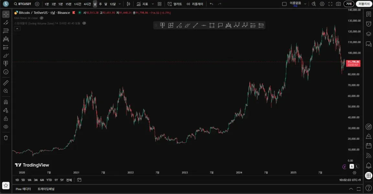Open 얼러트 alert creation
373x194 pixels.
click(x=175, y=4)
